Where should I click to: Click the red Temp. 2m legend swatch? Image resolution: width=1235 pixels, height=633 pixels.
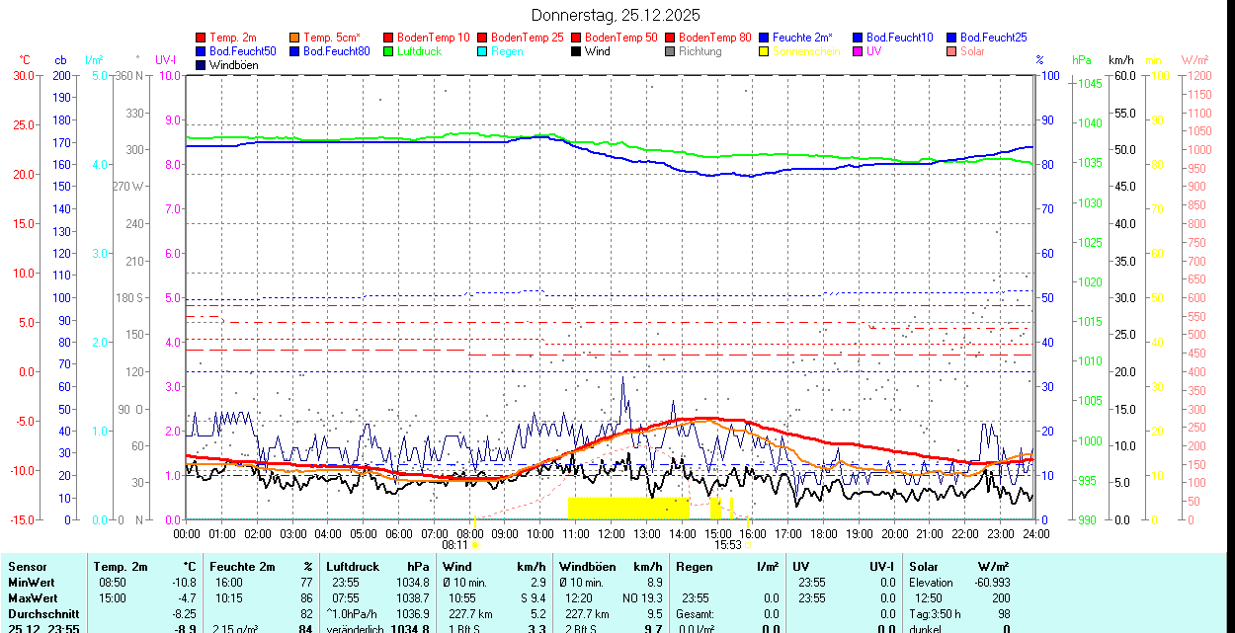(202, 38)
